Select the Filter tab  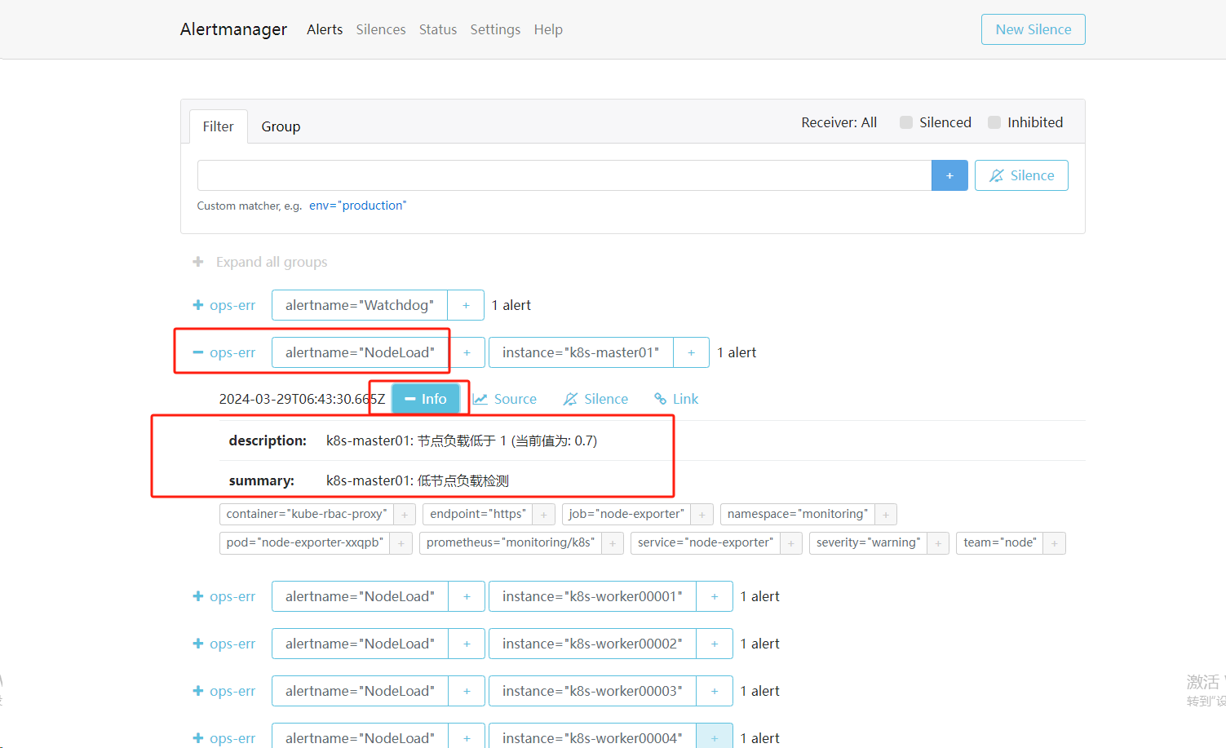pos(218,126)
